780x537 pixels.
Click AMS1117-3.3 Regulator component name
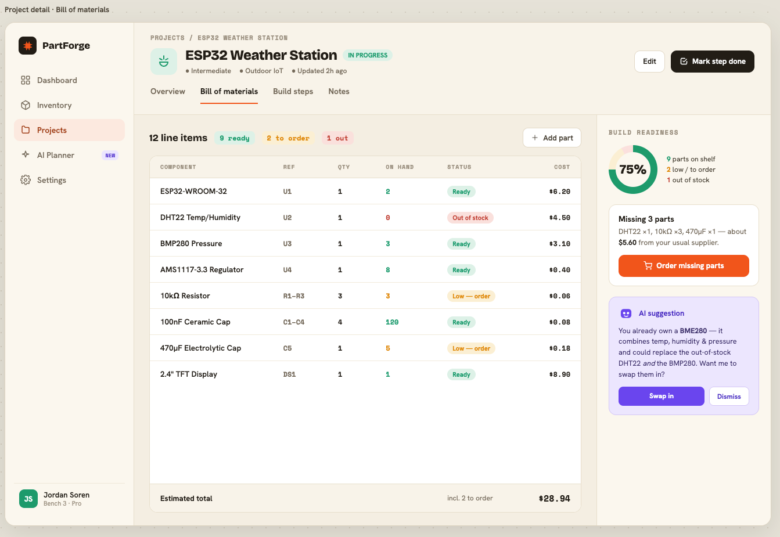tap(202, 270)
